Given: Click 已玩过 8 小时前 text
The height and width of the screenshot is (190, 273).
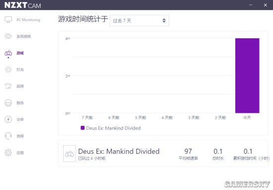Looking at the screenshot, I should [x=92, y=158].
